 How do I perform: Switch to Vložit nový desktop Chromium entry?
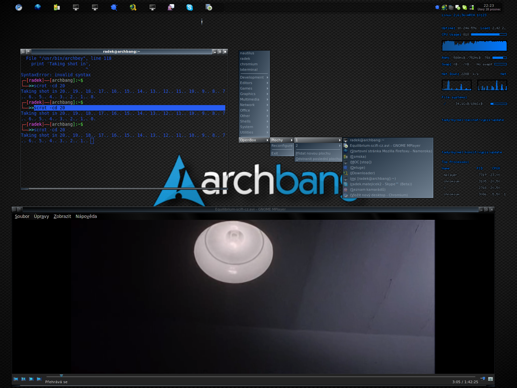388,195
